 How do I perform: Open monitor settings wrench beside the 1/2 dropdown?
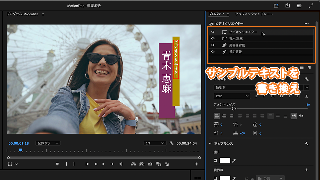click(x=172, y=143)
